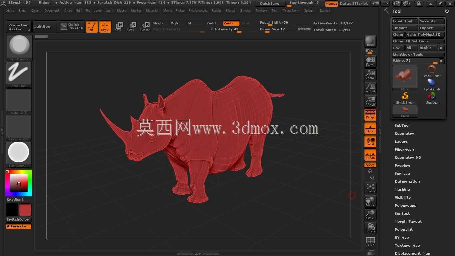Select the Smudge tool
Viewport: 455px width, 256px height.
(x=432, y=98)
